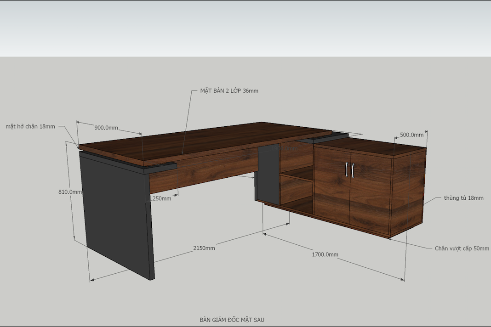Image resolution: width=491 pixels, height=327 pixels.
Task: Click the 'thùng tủ 18mm' annotation
Action: click(x=463, y=198)
